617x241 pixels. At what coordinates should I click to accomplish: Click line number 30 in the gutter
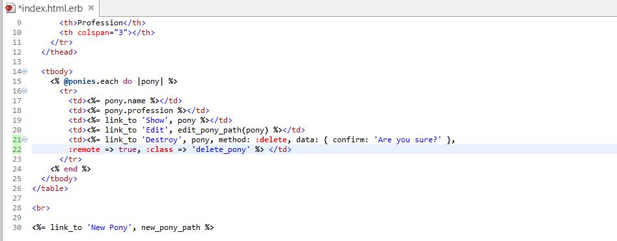(x=16, y=227)
